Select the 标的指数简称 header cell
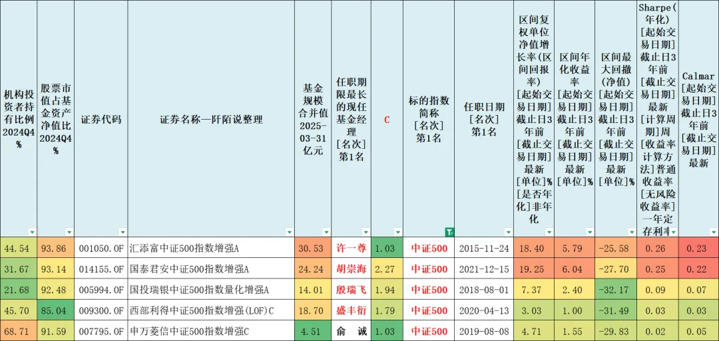 tap(429, 118)
